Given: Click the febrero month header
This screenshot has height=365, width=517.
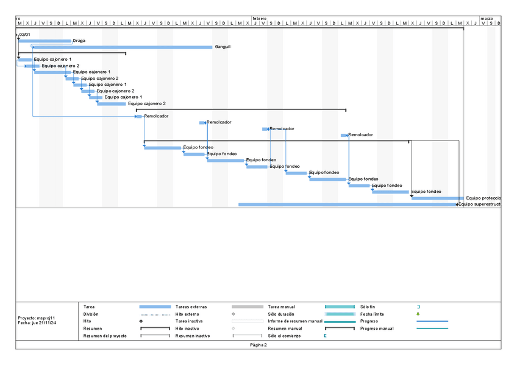Looking at the screenshot, I should pos(260,18).
